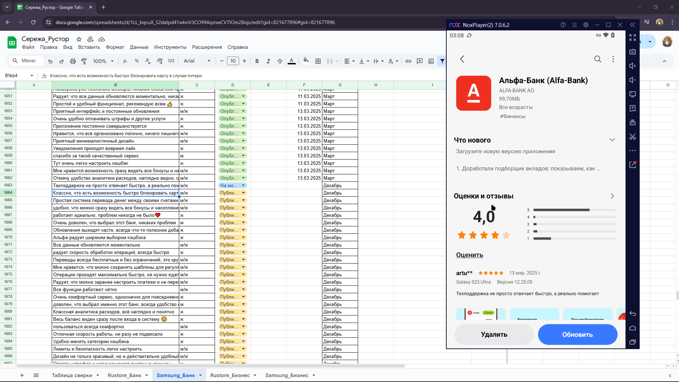The width and height of the screenshot is (679, 382).
Task: Toggle strikethrough formatting
Action: [x=280, y=61]
